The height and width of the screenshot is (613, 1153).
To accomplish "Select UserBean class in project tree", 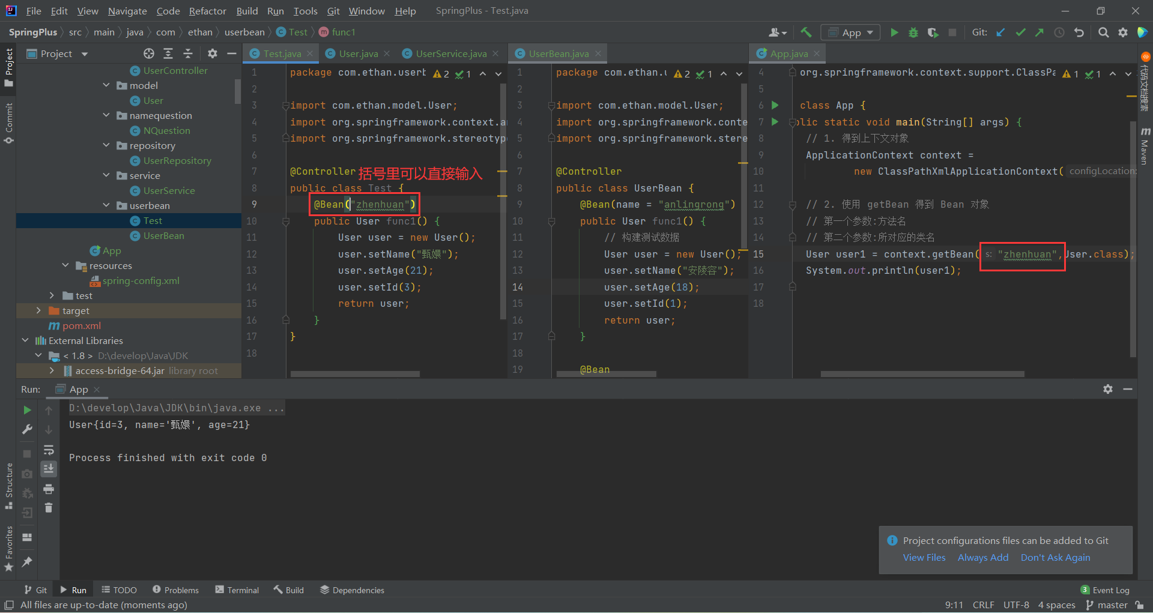I will [x=163, y=235].
